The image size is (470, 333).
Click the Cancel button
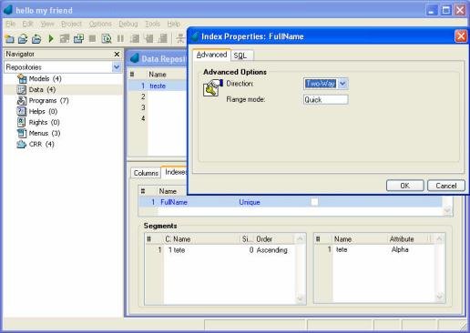click(446, 186)
